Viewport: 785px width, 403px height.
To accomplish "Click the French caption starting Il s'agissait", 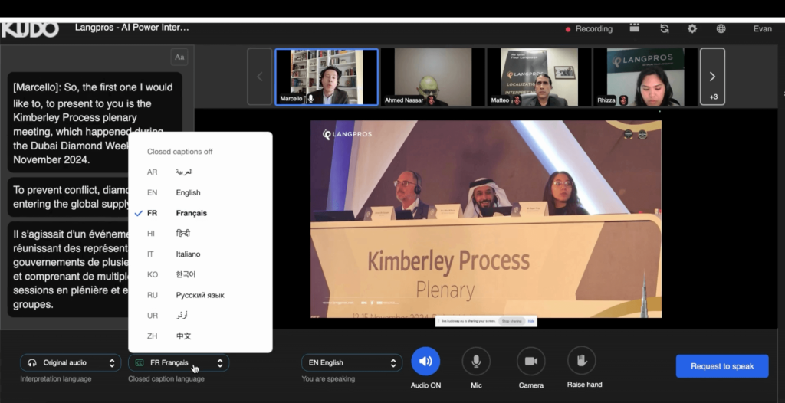I will (x=70, y=270).
